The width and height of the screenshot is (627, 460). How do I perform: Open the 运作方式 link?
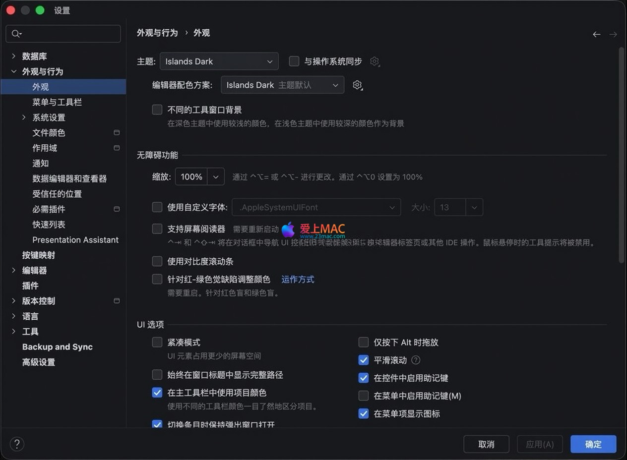pos(298,280)
